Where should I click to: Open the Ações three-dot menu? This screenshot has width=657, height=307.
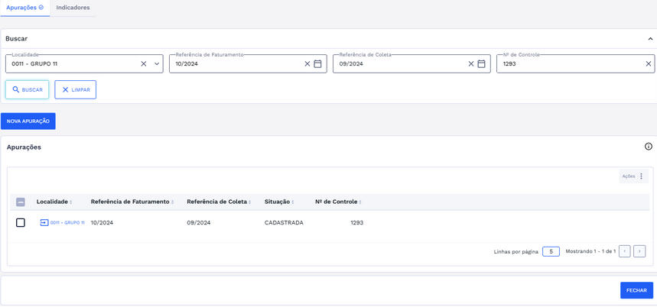pos(641,176)
